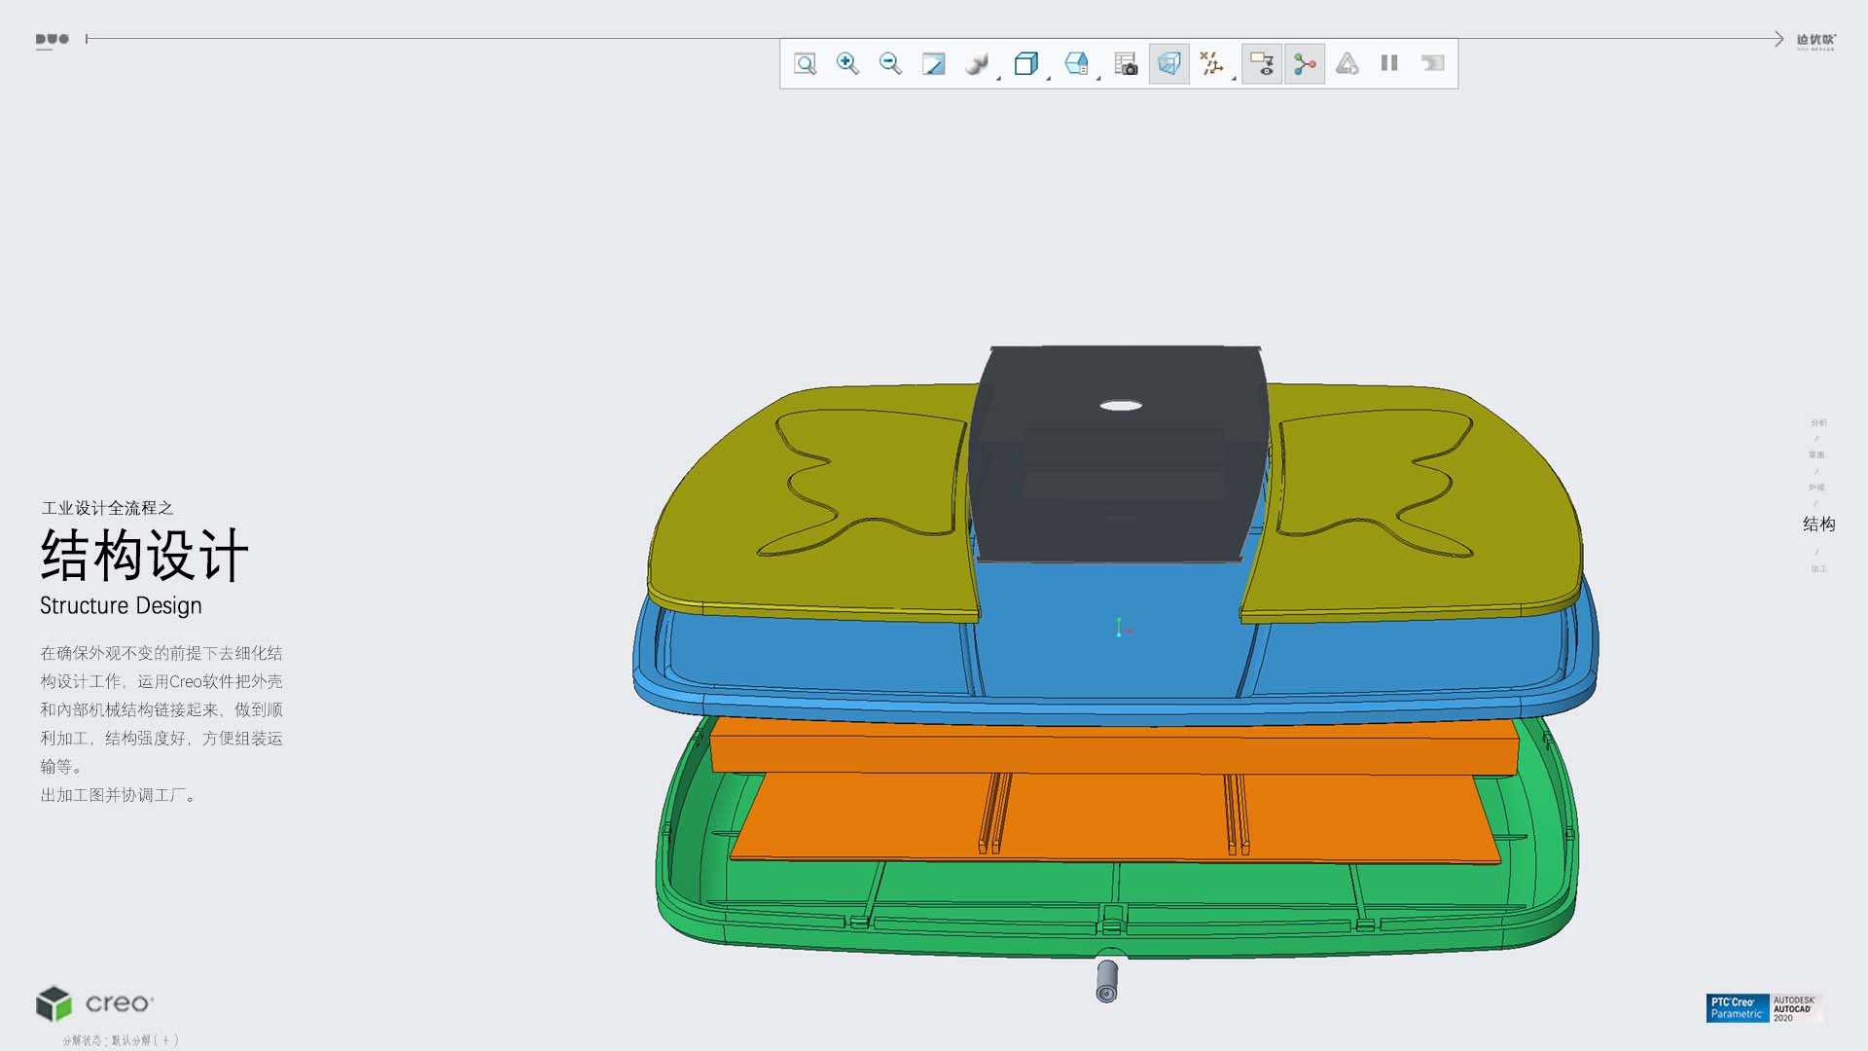
Task: Open the View Manager camera icon
Action: 1126,64
